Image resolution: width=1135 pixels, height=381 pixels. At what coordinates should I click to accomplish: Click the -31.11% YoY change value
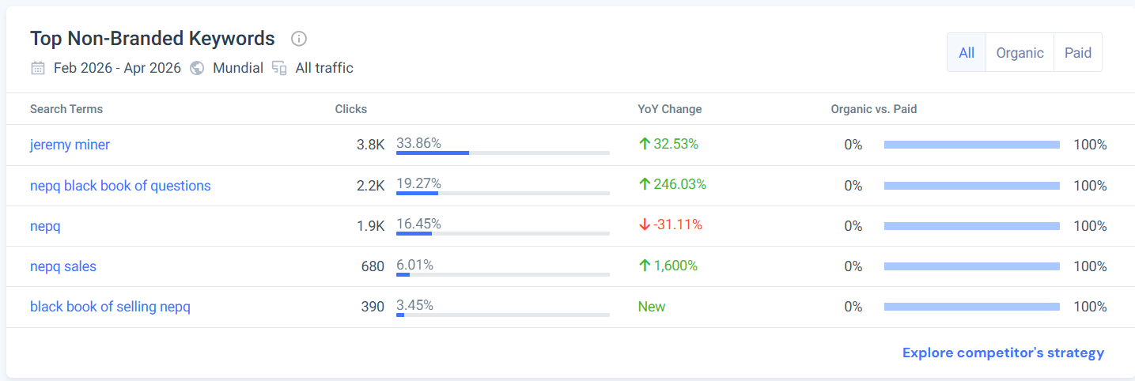pyautogui.click(x=678, y=224)
